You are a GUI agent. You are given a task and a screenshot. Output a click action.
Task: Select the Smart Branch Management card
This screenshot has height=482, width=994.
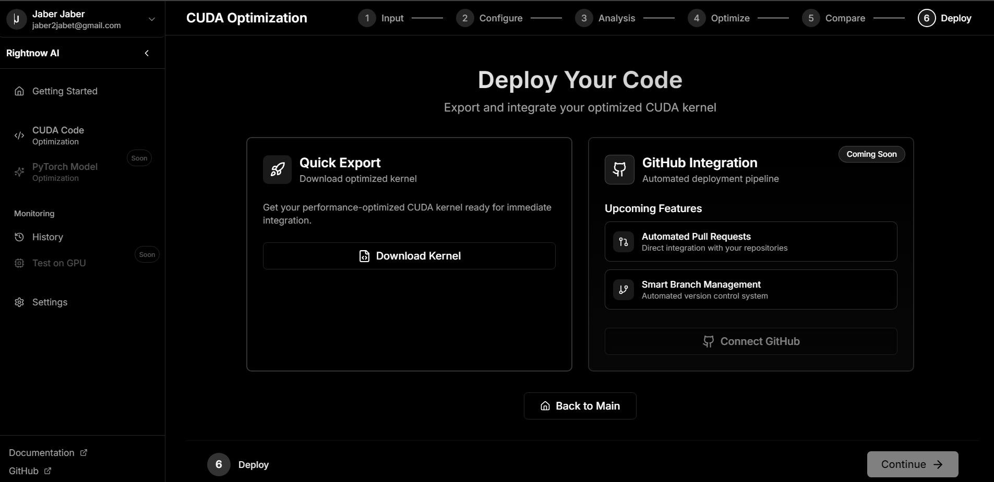tap(751, 290)
